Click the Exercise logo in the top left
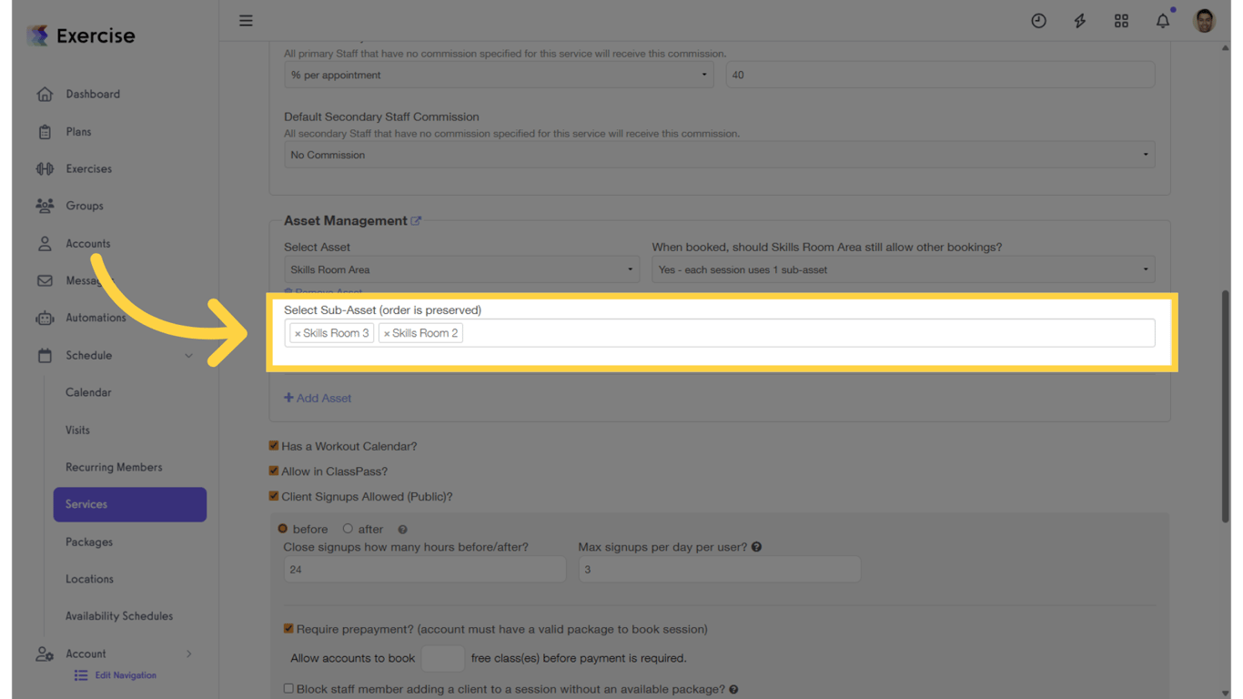The width and height of the screenshot is (1243, 699). click(x=80, y=35)
